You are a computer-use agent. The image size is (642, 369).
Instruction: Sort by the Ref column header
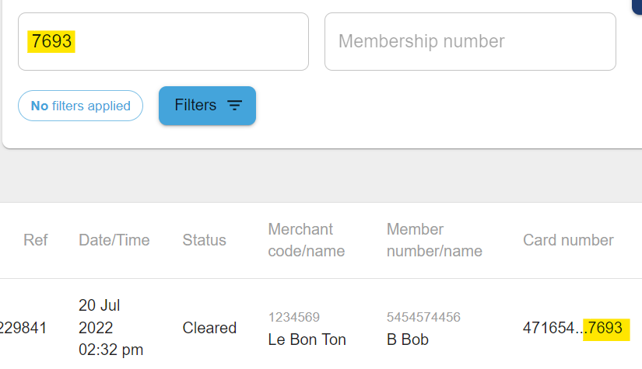(x=36, y=240)
